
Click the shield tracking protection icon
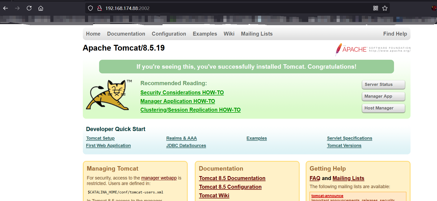click(x=90, y=8)
